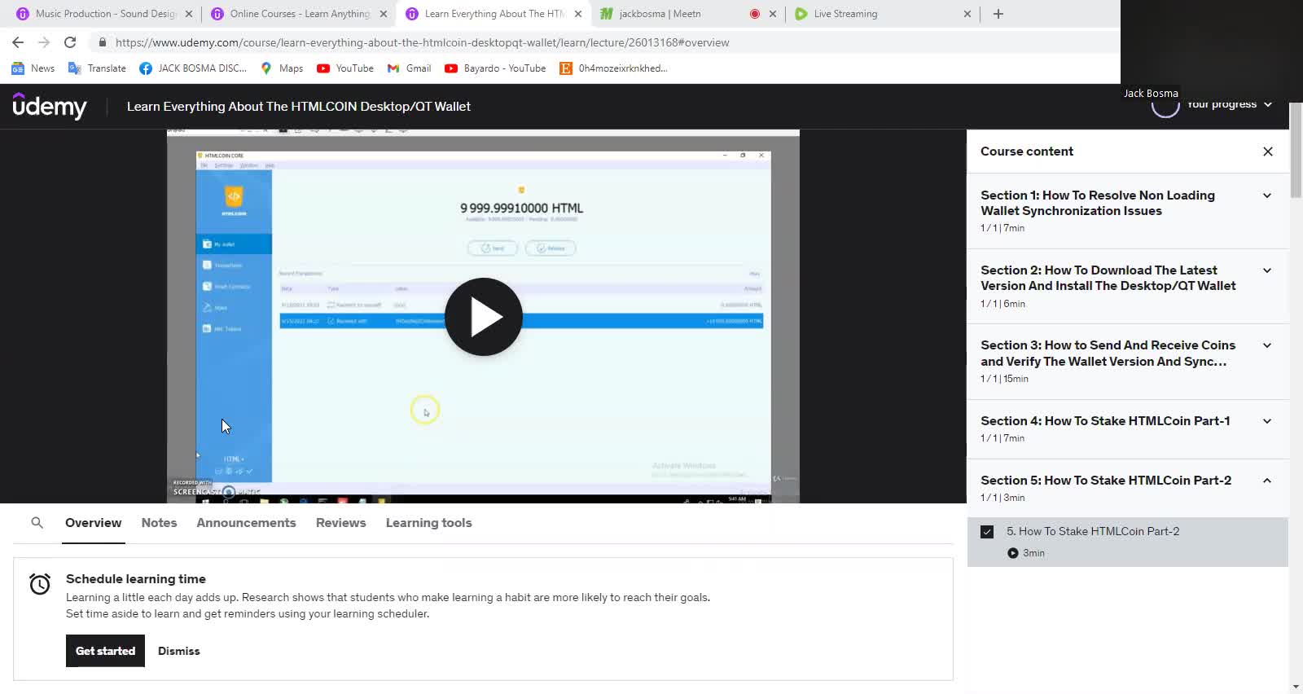Image resolution: width=1303 pixels, height=694 pixels.
Task: Click the course title link in header
Action: point(299,107)
